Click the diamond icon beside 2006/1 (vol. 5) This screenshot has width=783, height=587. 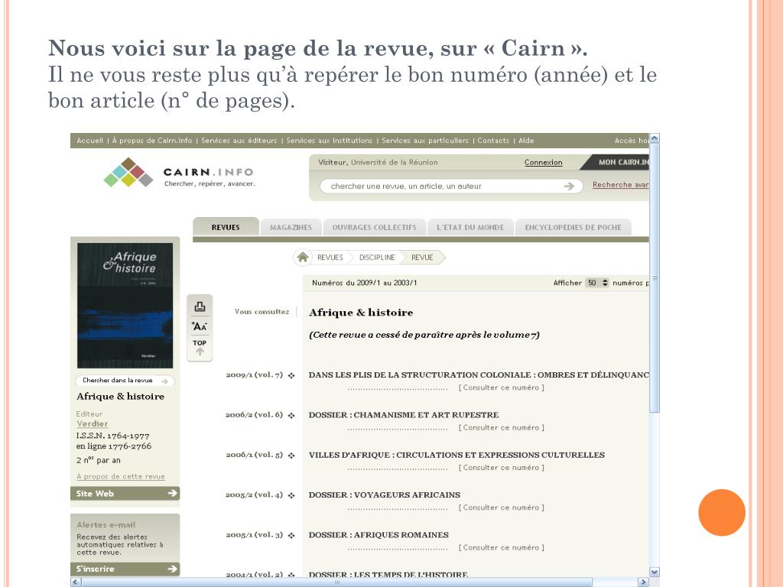[291, 456]
